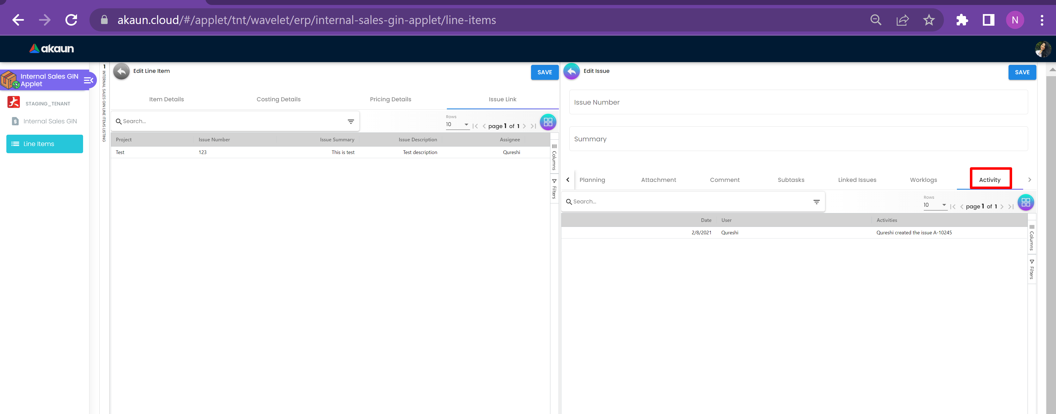The width and height of the screenshot is (1056, 414).
Task: Collapse the Internal Sales GIN sidebar menu
Action: [88, 80]
